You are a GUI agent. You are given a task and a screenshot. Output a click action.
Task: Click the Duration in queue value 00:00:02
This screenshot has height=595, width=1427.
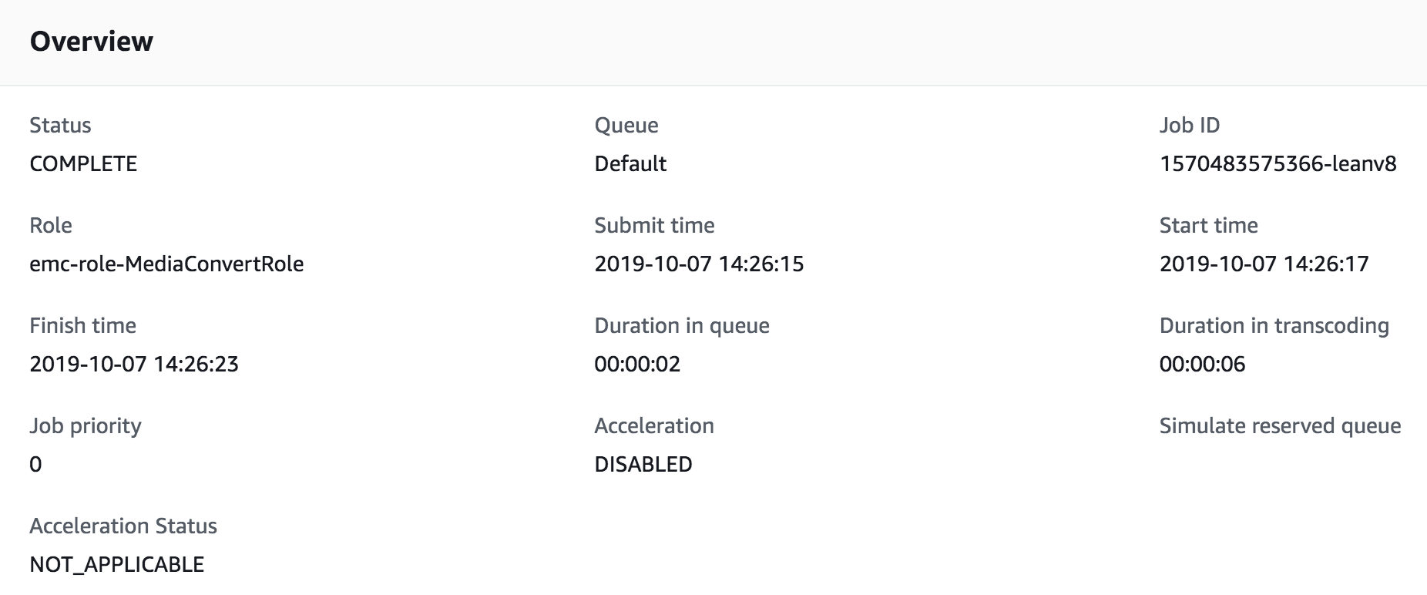[637, 364]
